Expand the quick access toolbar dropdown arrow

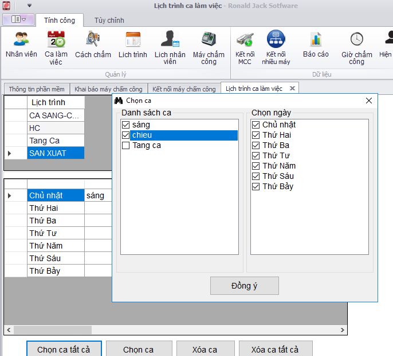(x=29, y=6)
